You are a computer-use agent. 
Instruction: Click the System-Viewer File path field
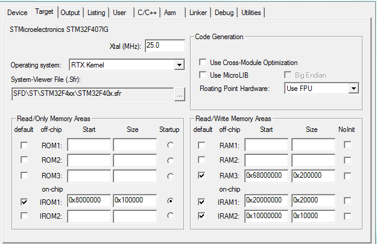[92, 94]
